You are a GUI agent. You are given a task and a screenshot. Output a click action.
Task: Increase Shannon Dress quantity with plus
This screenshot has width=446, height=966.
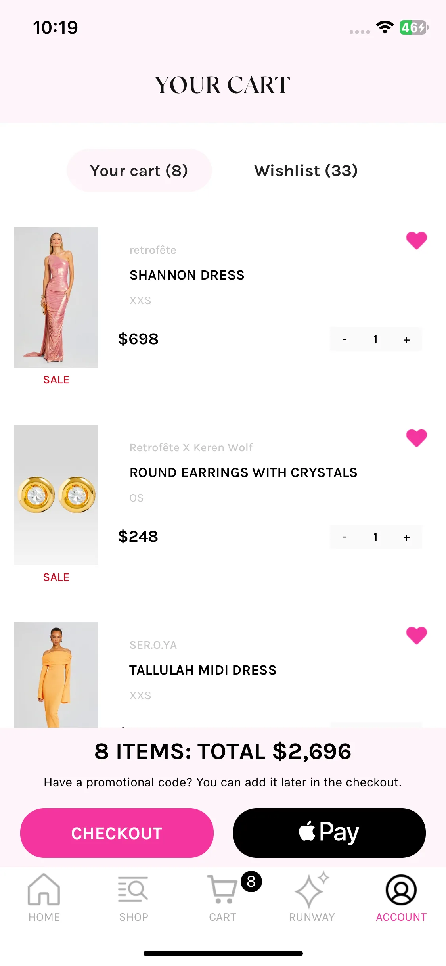point(406,339)
